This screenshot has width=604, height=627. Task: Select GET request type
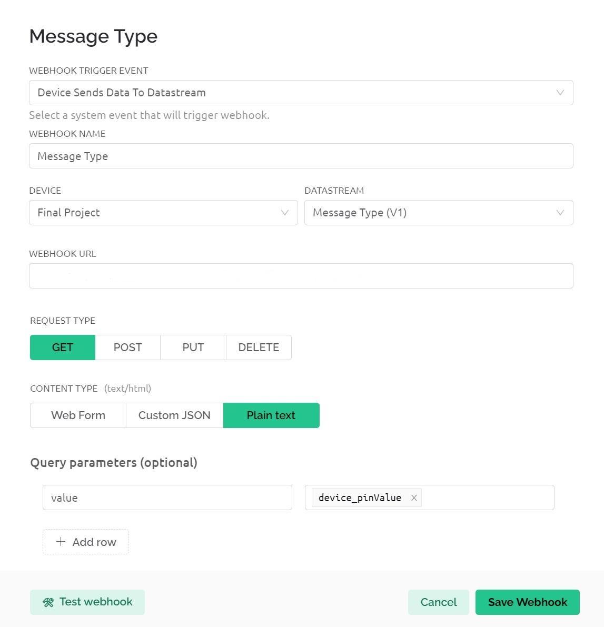pyautogui.click(x=63, y=347)
